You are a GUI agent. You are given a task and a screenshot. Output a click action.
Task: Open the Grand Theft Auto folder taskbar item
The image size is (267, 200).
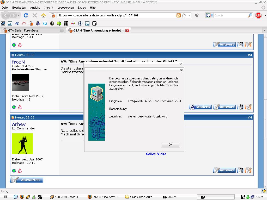point(140,197)
